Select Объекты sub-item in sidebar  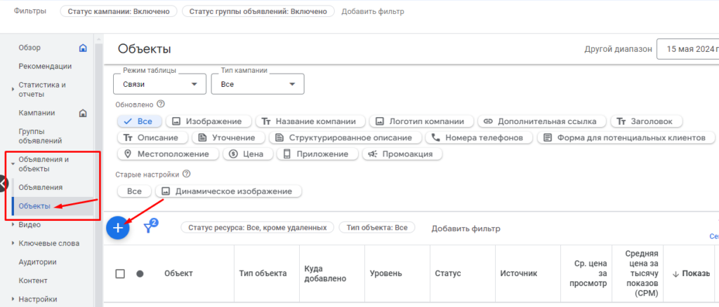point(34,206)
